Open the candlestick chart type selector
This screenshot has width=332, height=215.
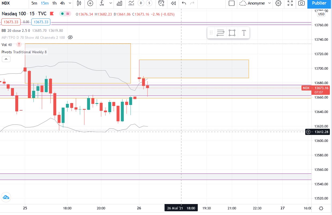coord(79,3)
